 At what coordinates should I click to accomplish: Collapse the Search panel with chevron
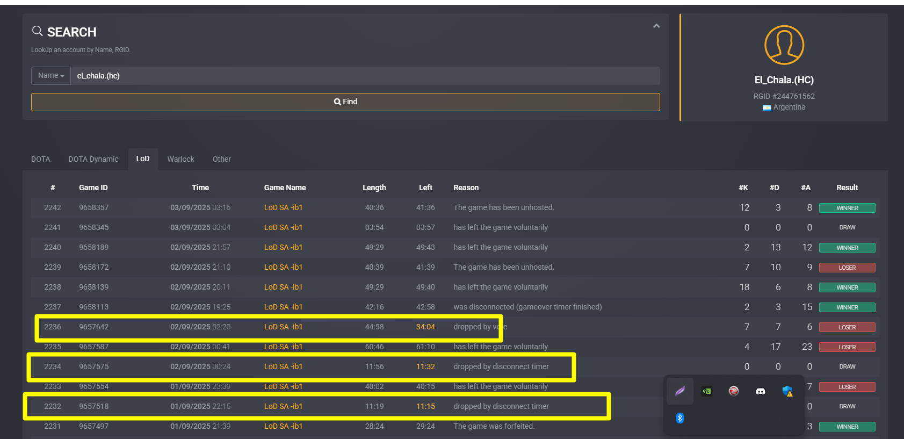[656, 26]
